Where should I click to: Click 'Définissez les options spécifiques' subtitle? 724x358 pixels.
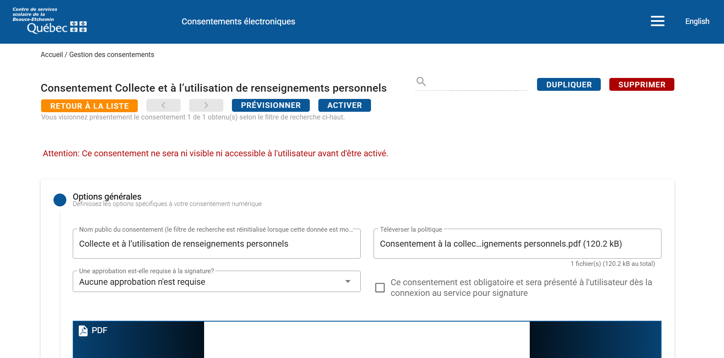coord(167,204)
